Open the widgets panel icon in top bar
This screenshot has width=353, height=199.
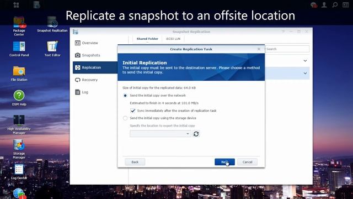(346, 5)
